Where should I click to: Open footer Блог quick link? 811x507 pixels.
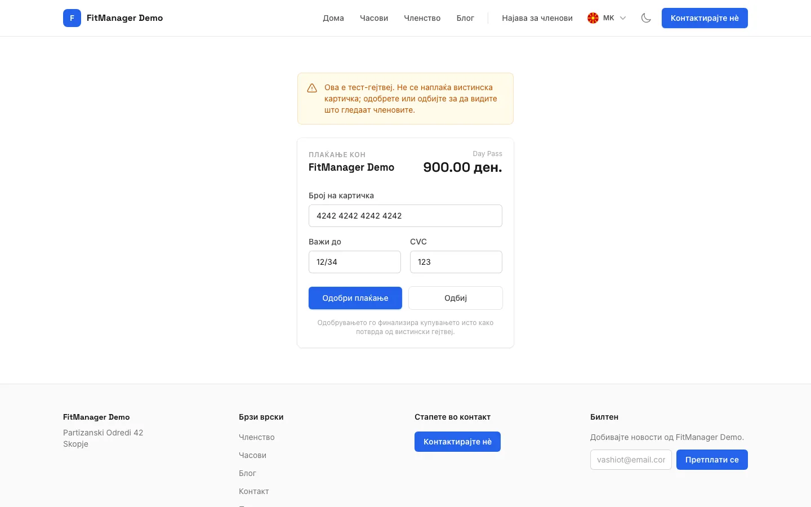coord(247,473)
